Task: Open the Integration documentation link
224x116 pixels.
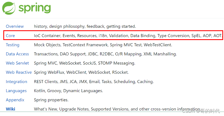Action: (17, 81)
